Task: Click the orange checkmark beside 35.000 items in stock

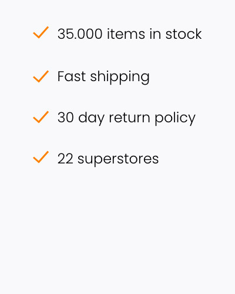Action: tap(41, 32)
